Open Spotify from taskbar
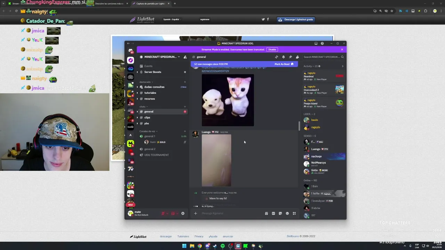The image size is (445, 250). (x=222, y=246)
